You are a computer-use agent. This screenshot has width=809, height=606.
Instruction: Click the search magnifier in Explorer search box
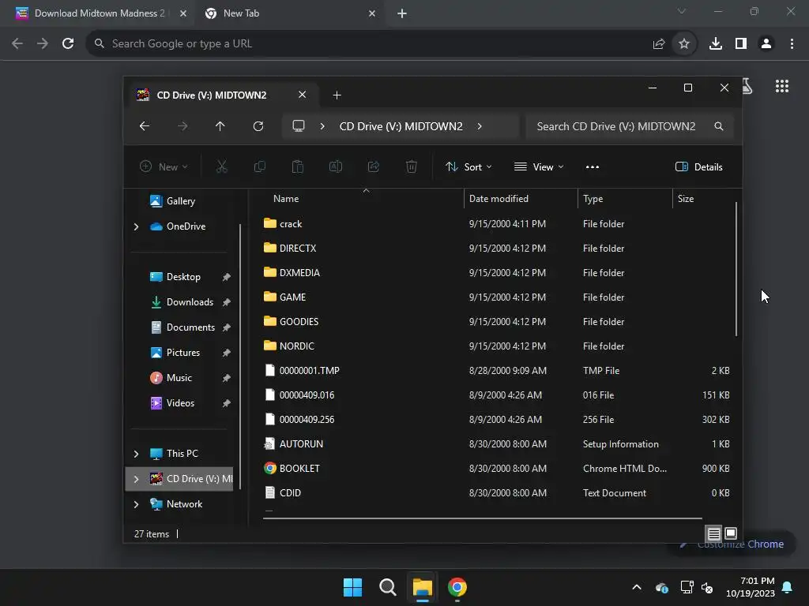click(719, 126)
